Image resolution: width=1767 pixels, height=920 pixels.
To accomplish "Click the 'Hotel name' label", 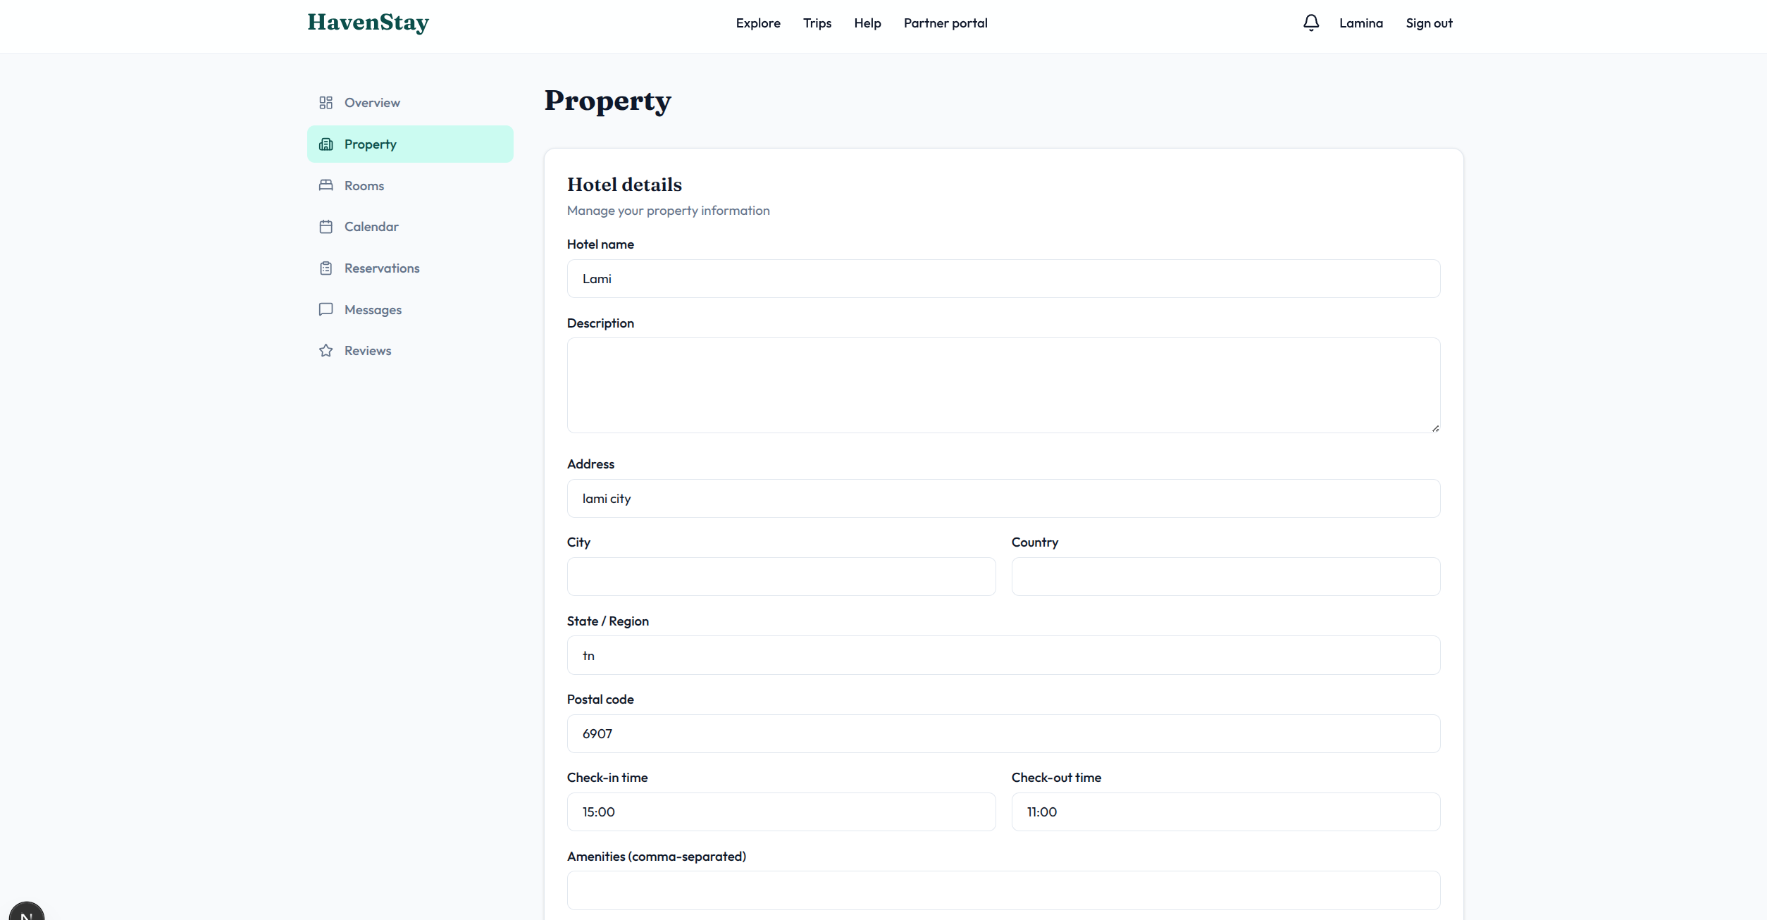I will pos(600,244).
